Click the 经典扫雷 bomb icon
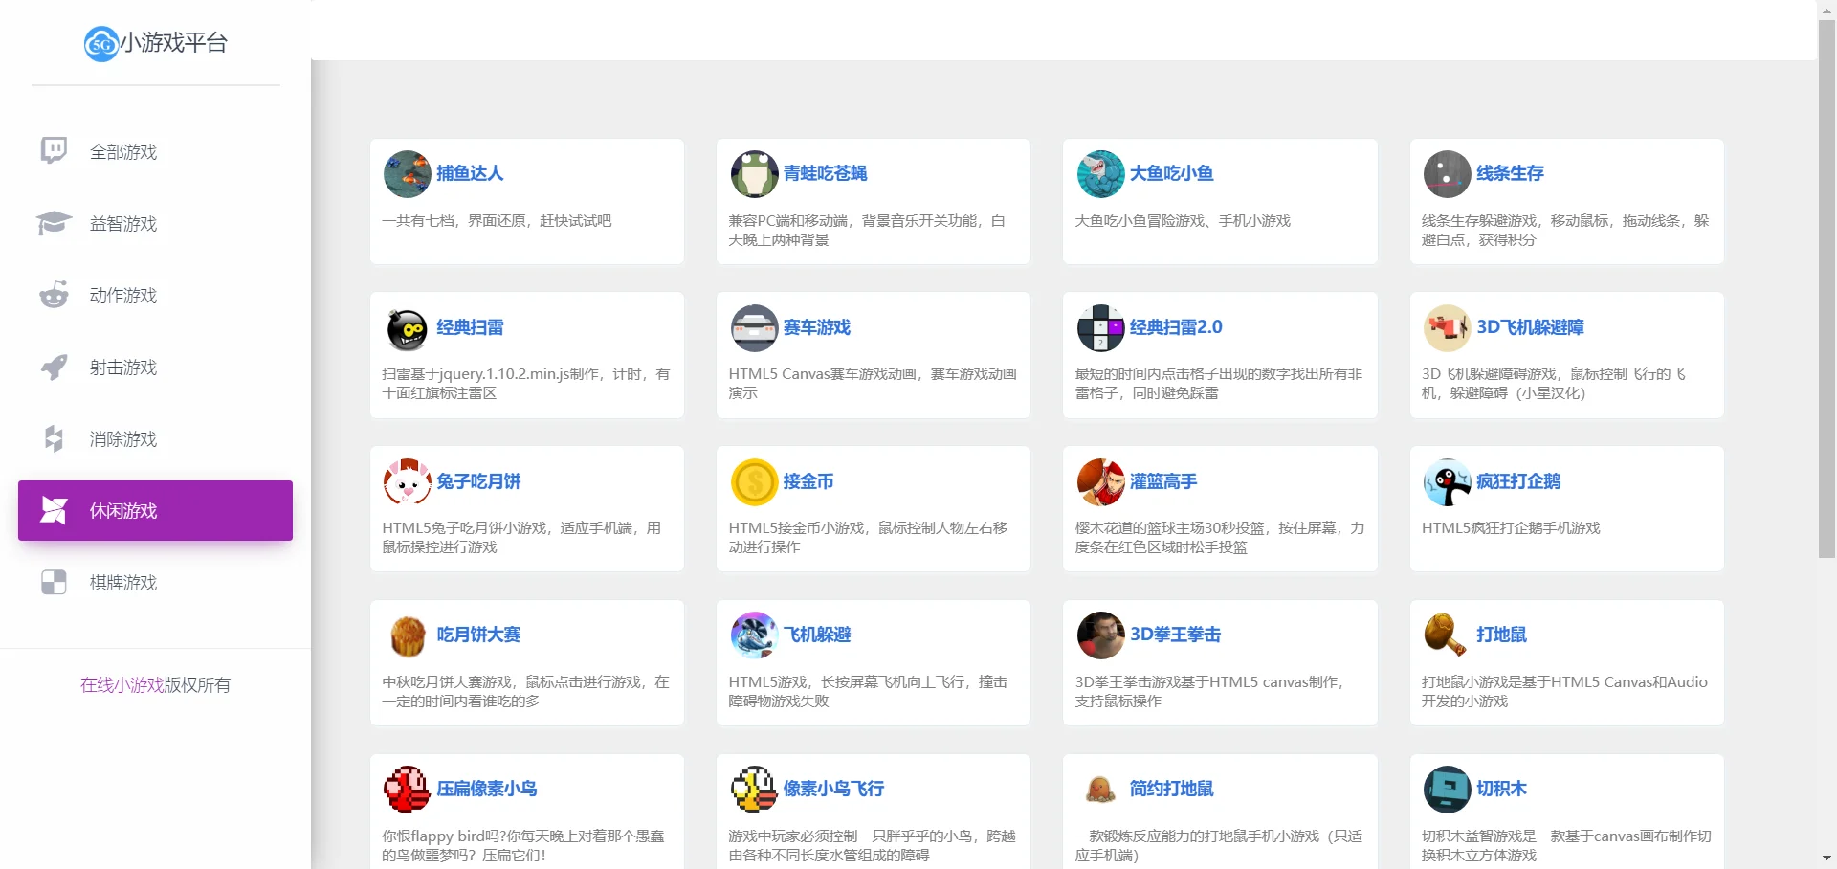Image resolution: width=1837 pixels, height=869 pixels. coord(407,327)
